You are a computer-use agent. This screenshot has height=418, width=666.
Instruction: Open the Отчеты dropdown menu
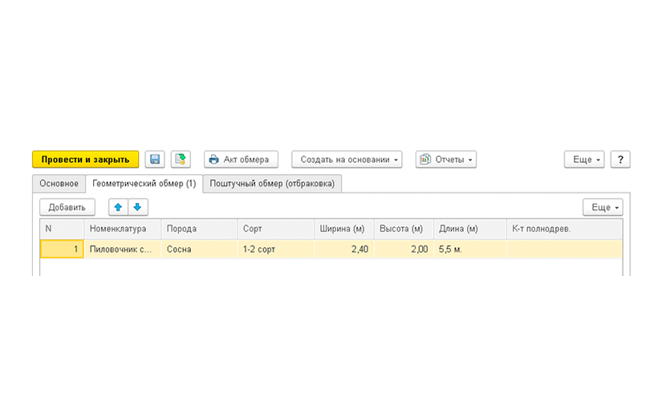446,160
